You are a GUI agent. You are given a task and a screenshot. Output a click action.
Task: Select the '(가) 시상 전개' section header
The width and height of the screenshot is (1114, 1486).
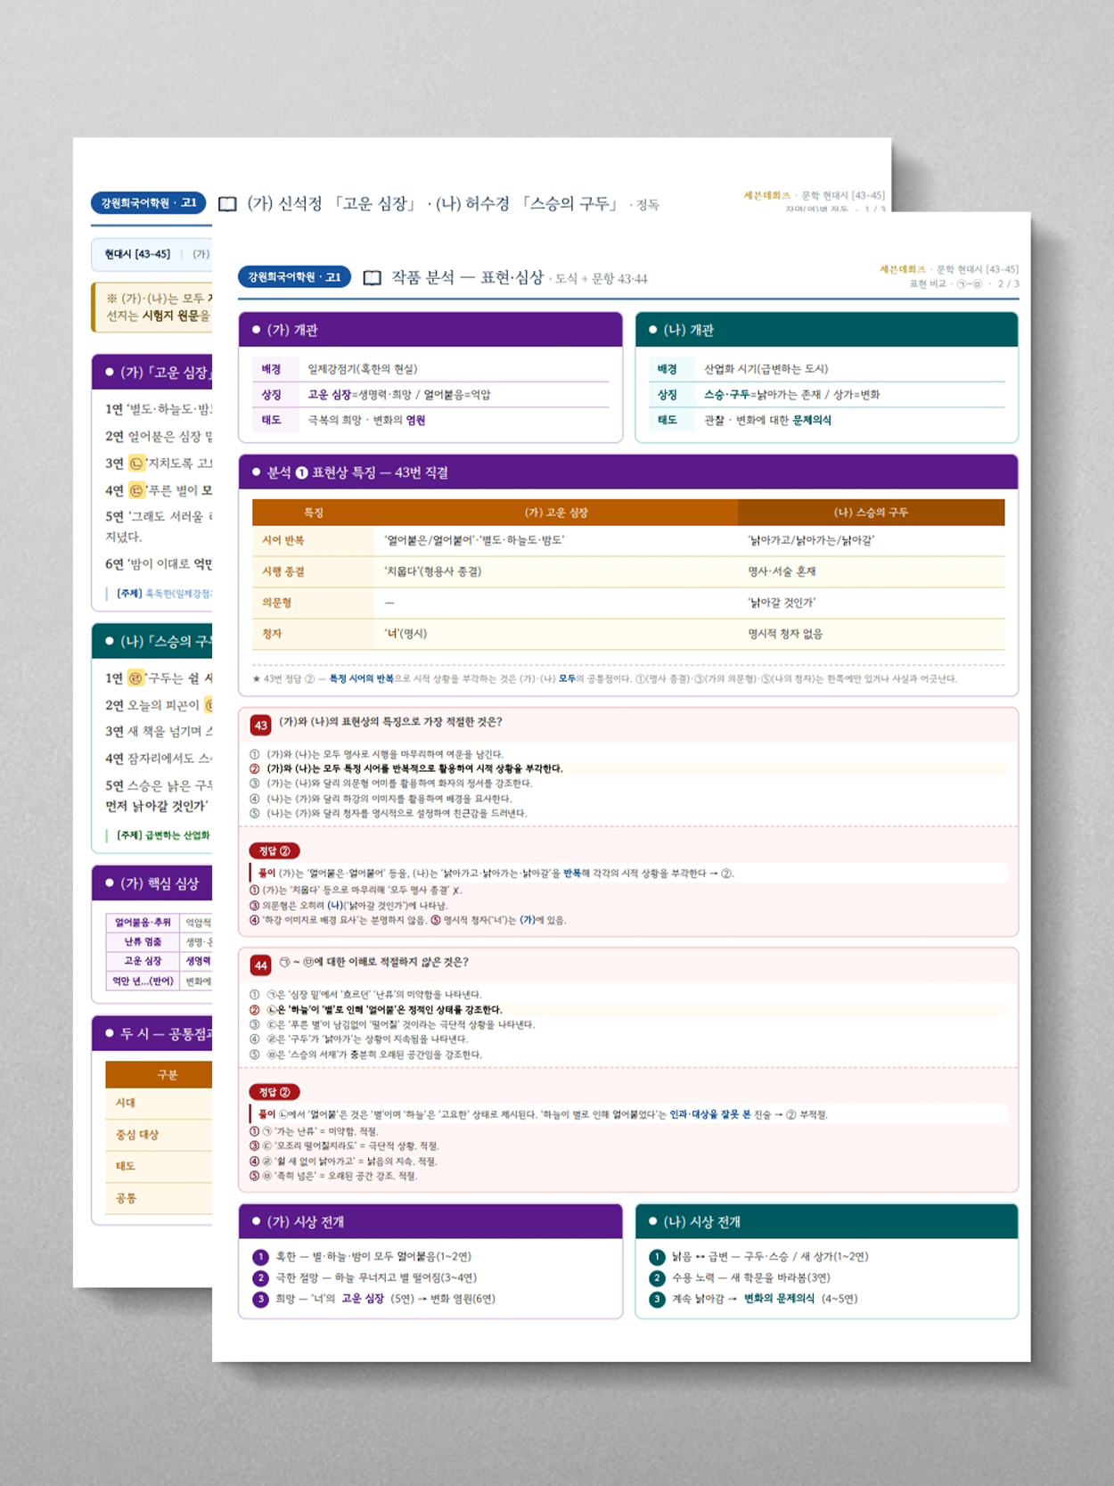[x=430, y=1221]
